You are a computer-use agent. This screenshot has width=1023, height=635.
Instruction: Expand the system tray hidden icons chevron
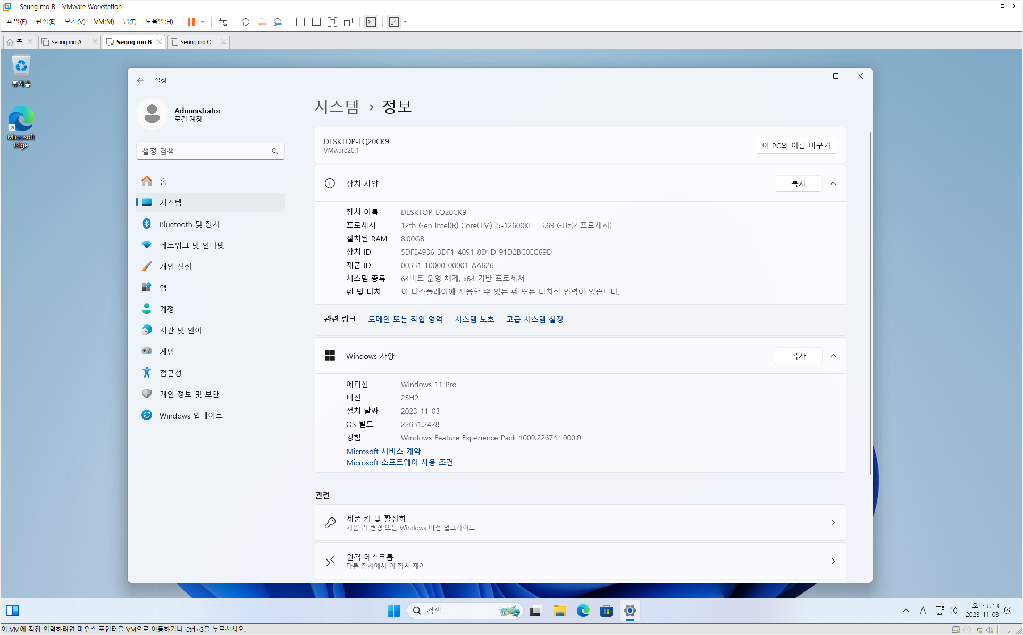pyautogui.click(x=905, y=611)
